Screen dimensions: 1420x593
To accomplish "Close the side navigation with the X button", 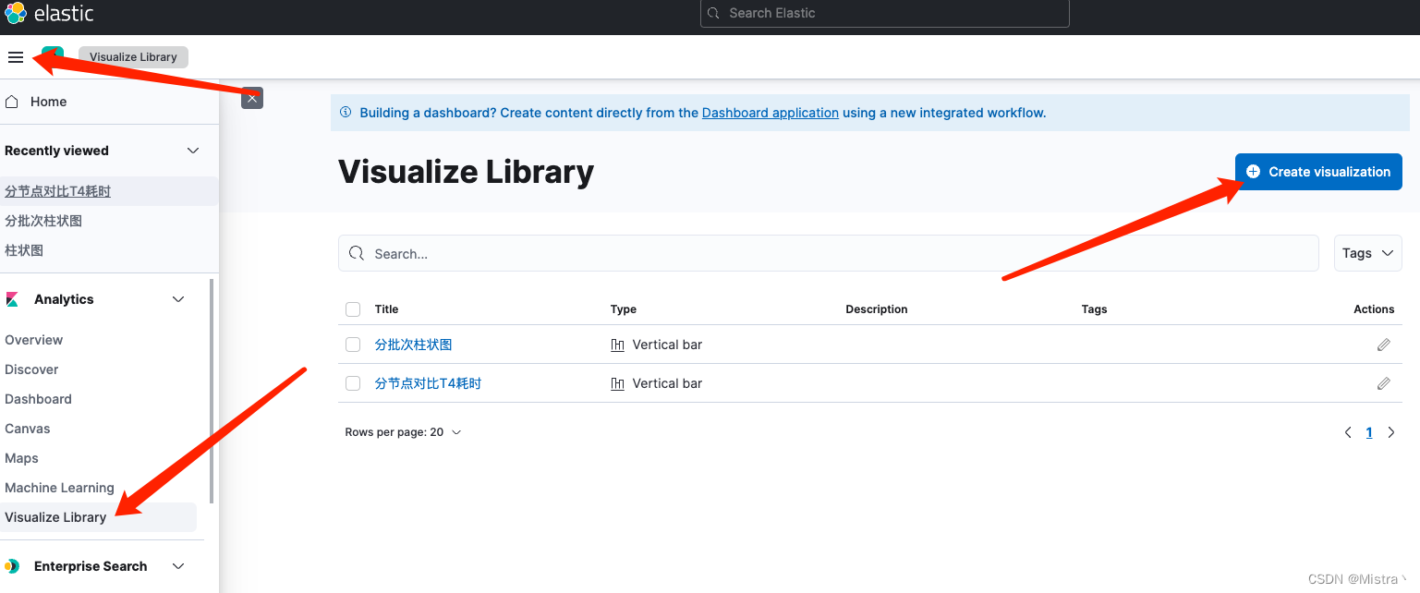I will pyautogui.click(x=252, y=98).
